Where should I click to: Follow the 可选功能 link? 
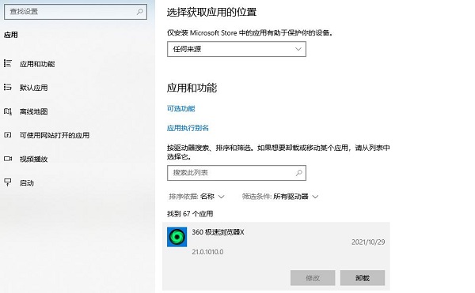(x=180, y=108)
